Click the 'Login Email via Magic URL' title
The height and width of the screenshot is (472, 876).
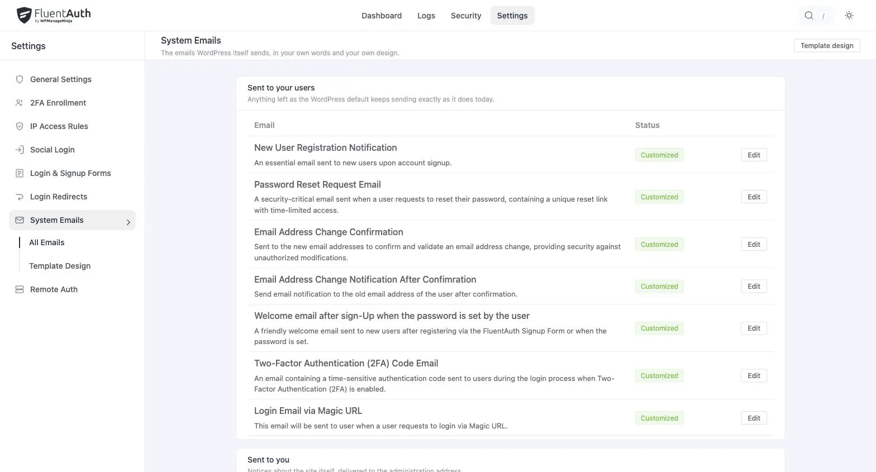[x=308, y=411]
